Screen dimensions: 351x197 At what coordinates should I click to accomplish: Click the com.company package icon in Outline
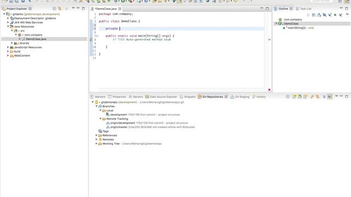[280, 20]
